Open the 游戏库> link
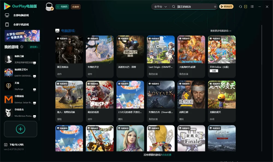 coord(34,47)
